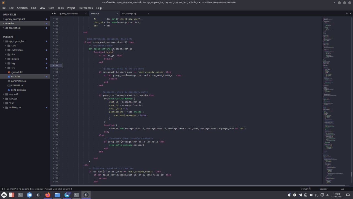
Task: Open the Help menu
Action: (x=99, y=8)
